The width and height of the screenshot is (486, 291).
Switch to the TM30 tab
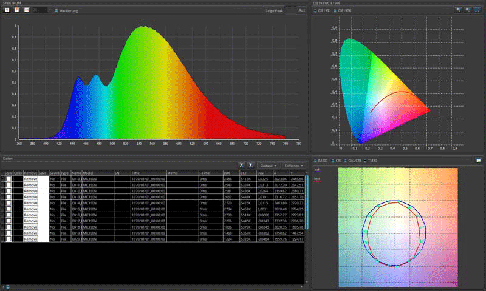coord(369,161)
